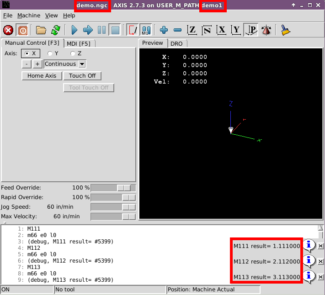This screenshot has height=295, width=325.
Task: Switch to Y front view
Action: click(236, 30)
